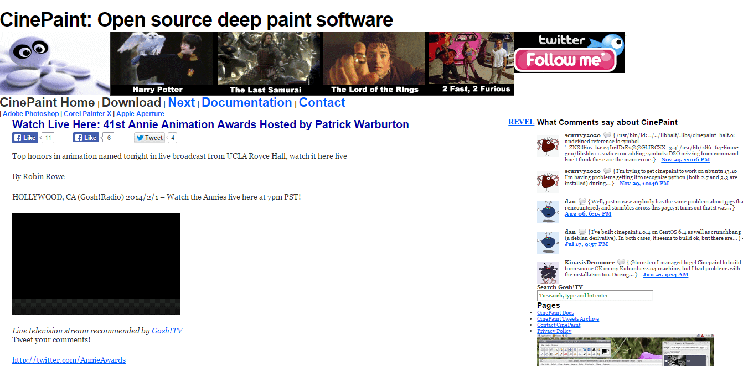743x366 pixels.
Task: Open the 41st Annie Animation Awards article title
Action: [210, 124]
